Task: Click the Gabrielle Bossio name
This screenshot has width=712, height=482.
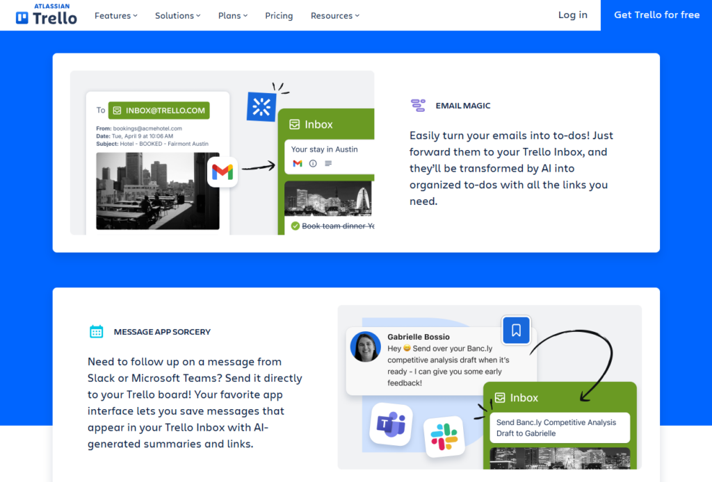Action: 418,337
